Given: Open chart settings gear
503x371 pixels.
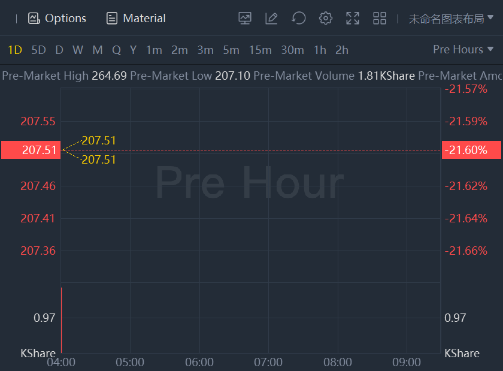Looking at the screenshot, I should (x=325, y=19).
